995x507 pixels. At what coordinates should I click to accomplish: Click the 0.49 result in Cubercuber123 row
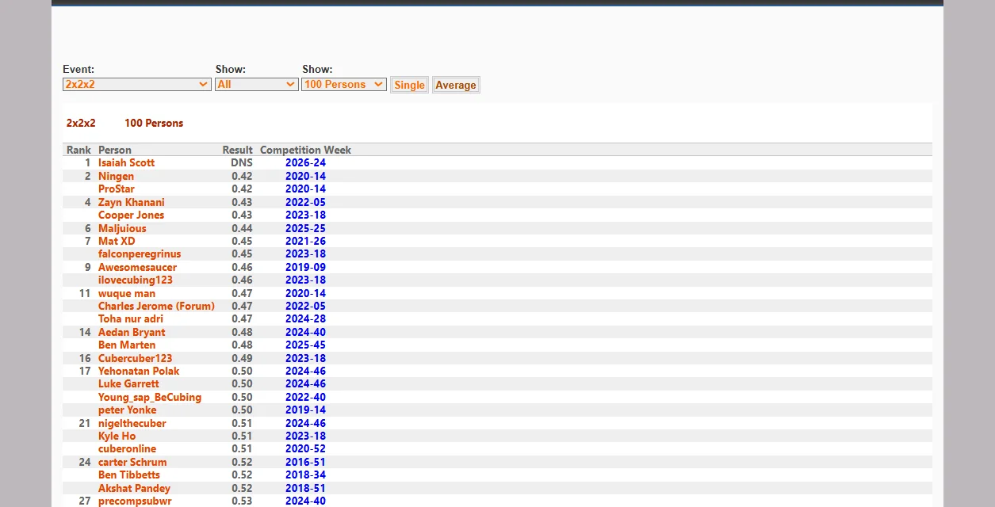[x=242, y=358]
